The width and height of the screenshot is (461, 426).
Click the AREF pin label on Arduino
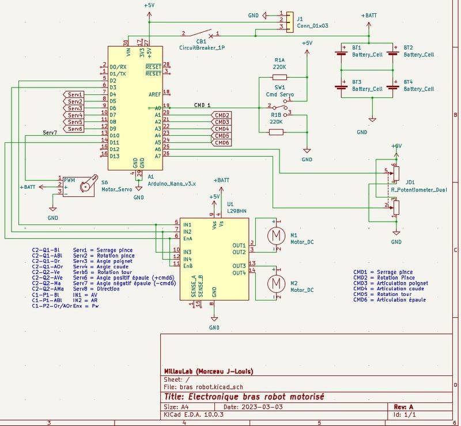[x=155, y=94]
